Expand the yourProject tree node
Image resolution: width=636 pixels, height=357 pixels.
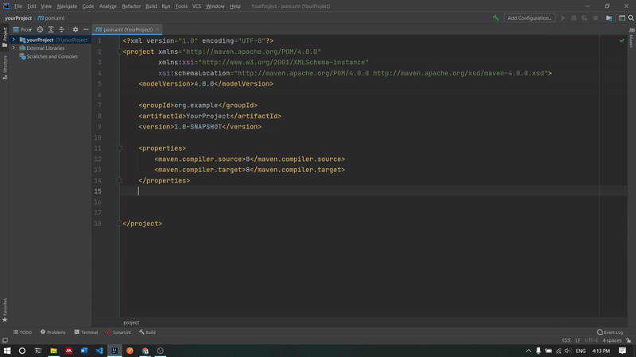(x=14, y=40)
